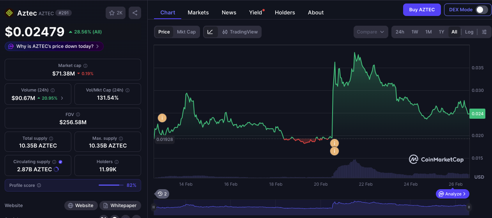Click the Buy AZTEC button
This screenshot has height=218, width=492.
pyautogui.click(x=422, y=10)
